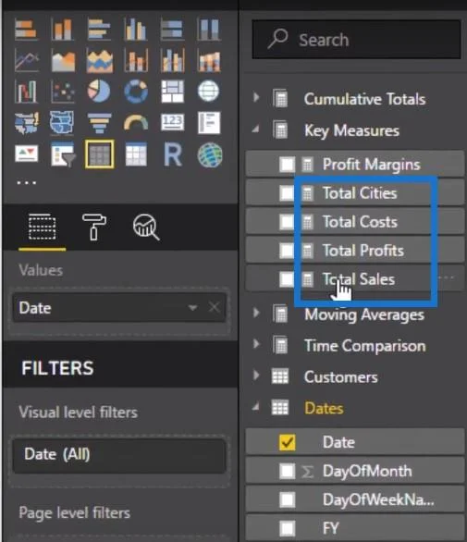The width and height of the screenshot is (467, 542).
Task: Collapse the Key Measures group
Action: coord(256,129)
